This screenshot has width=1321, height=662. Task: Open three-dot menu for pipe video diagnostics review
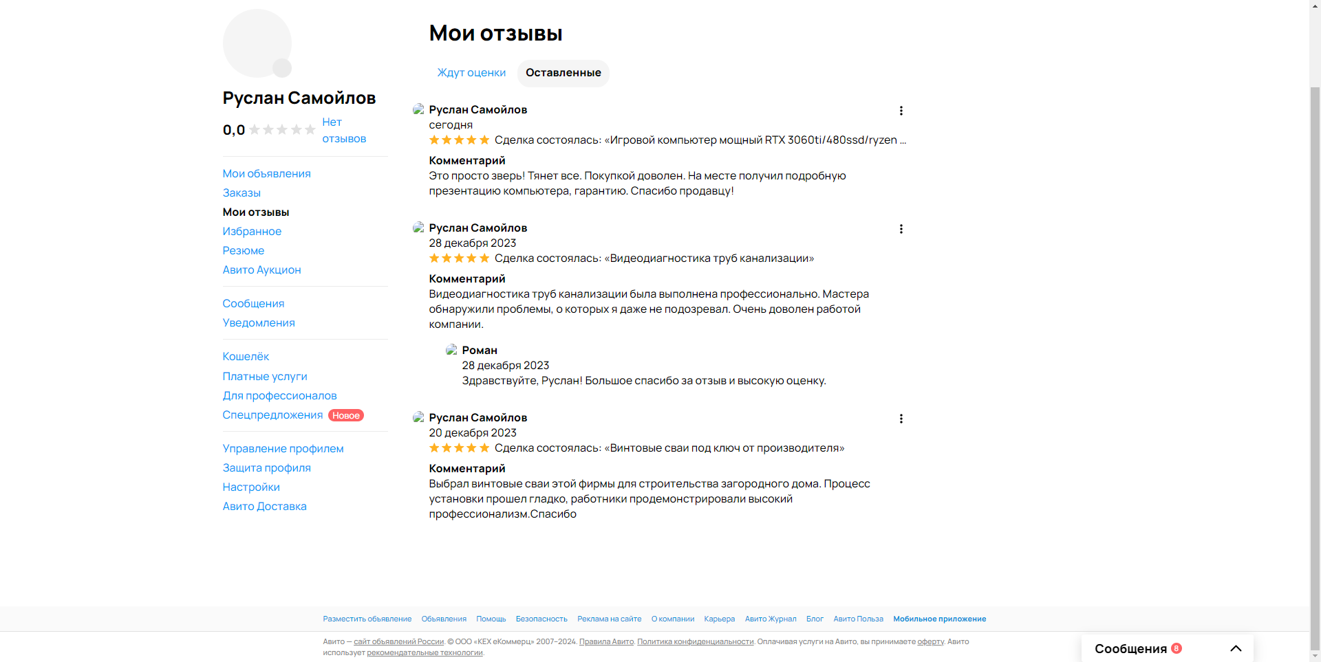pos(901,229)
